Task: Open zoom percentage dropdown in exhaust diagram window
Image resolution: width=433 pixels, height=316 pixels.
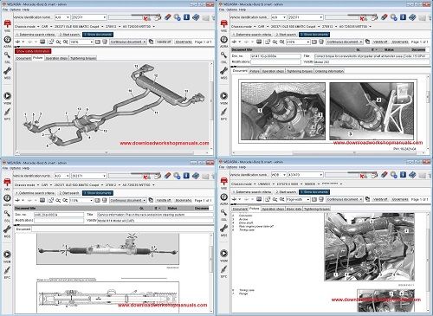Action: pyautogui.click(x=92, y=42)
